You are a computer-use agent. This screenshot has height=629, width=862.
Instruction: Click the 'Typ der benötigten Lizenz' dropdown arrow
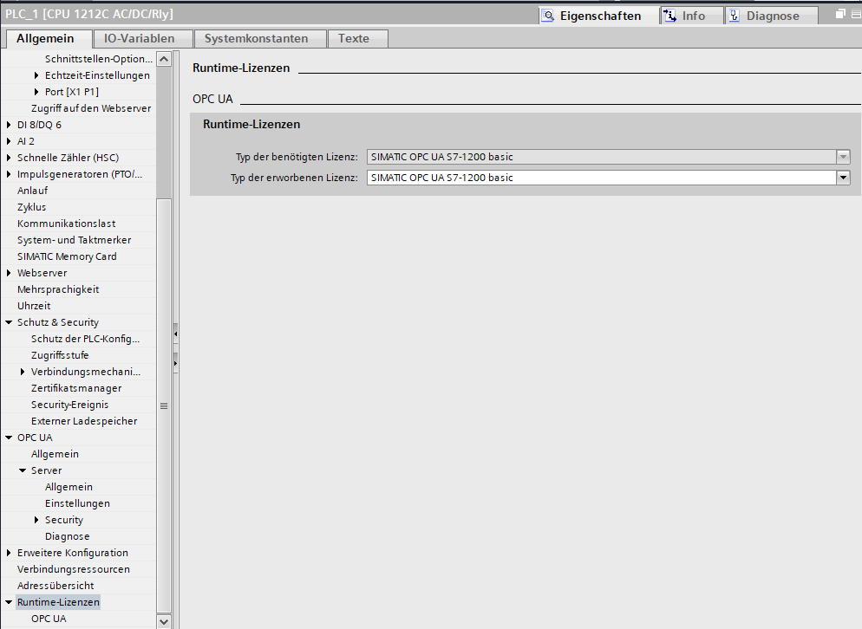(843, 157)
